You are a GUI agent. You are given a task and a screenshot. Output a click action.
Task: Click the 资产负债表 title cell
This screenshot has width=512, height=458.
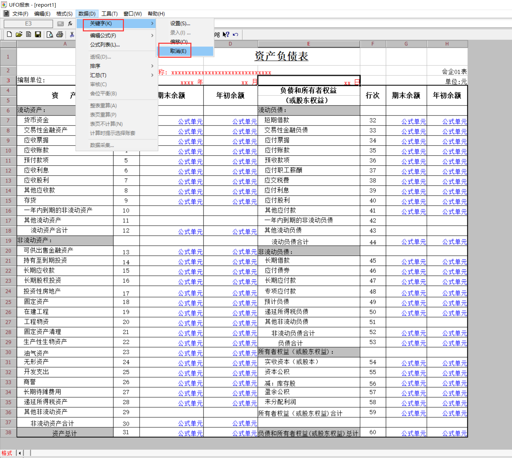pos(282,56)
